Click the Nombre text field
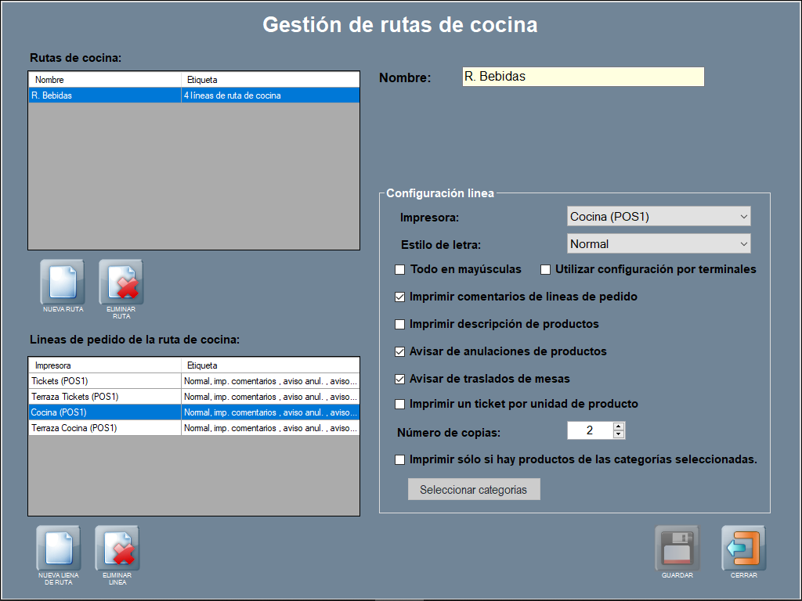 (583, 77)
